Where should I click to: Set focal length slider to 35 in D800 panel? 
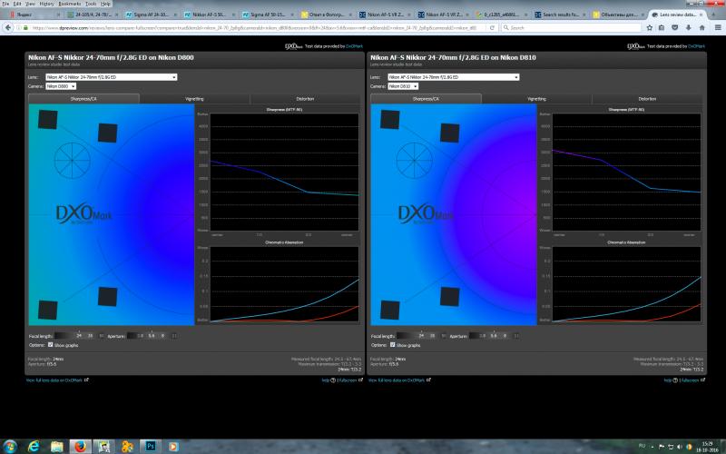(90, 335)
